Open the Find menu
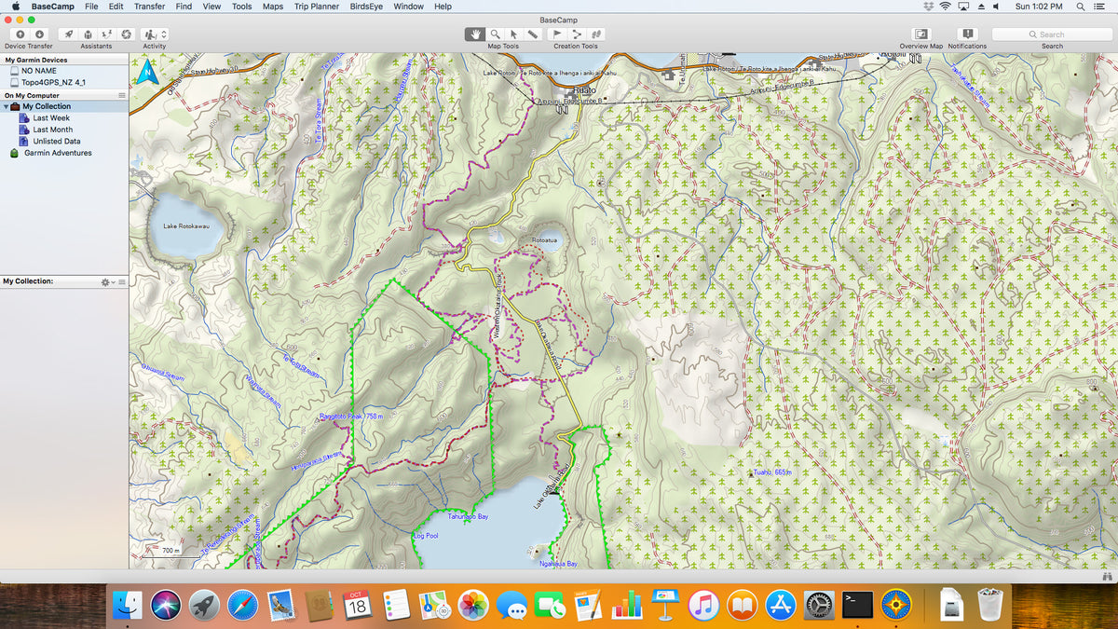Image resolution: width=1118 pixels, height=629 pixels. [x=184, y=7]
